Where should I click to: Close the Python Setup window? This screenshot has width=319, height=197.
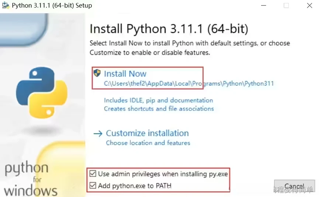309,6
